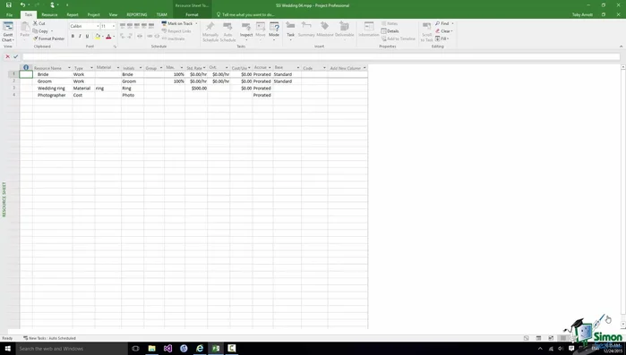
Task: Click the Photographer Cost type cell
Action: tap(83, 95)
